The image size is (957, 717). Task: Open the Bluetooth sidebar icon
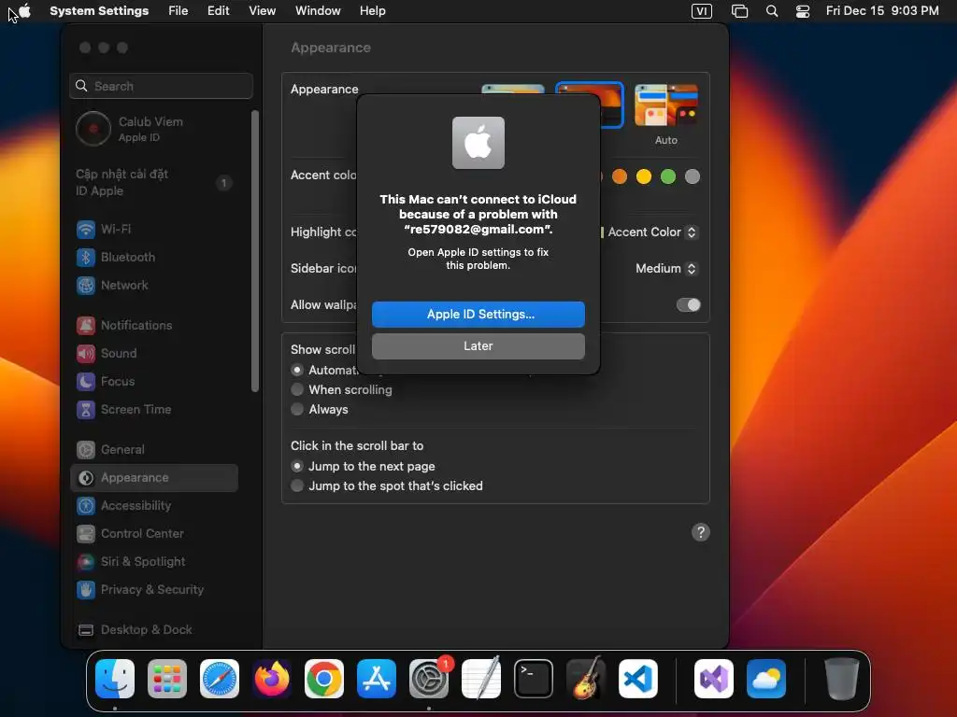[86, 258]
